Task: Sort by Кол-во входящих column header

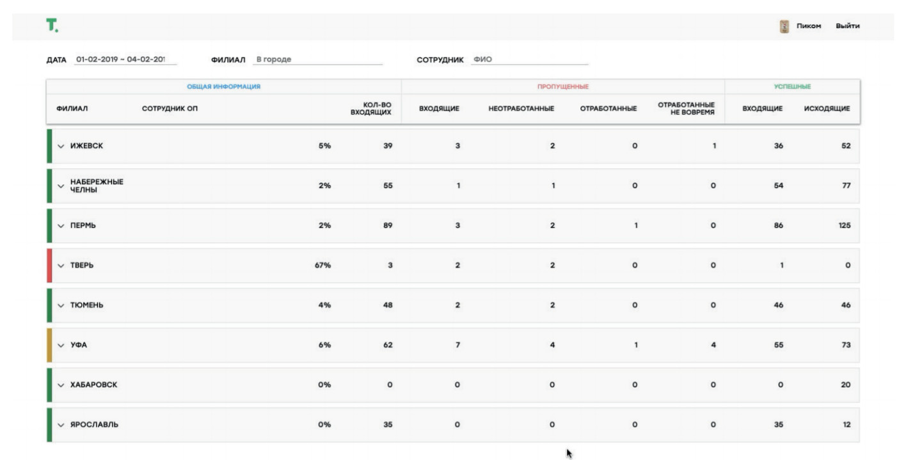Action: (x=371, y=109)
